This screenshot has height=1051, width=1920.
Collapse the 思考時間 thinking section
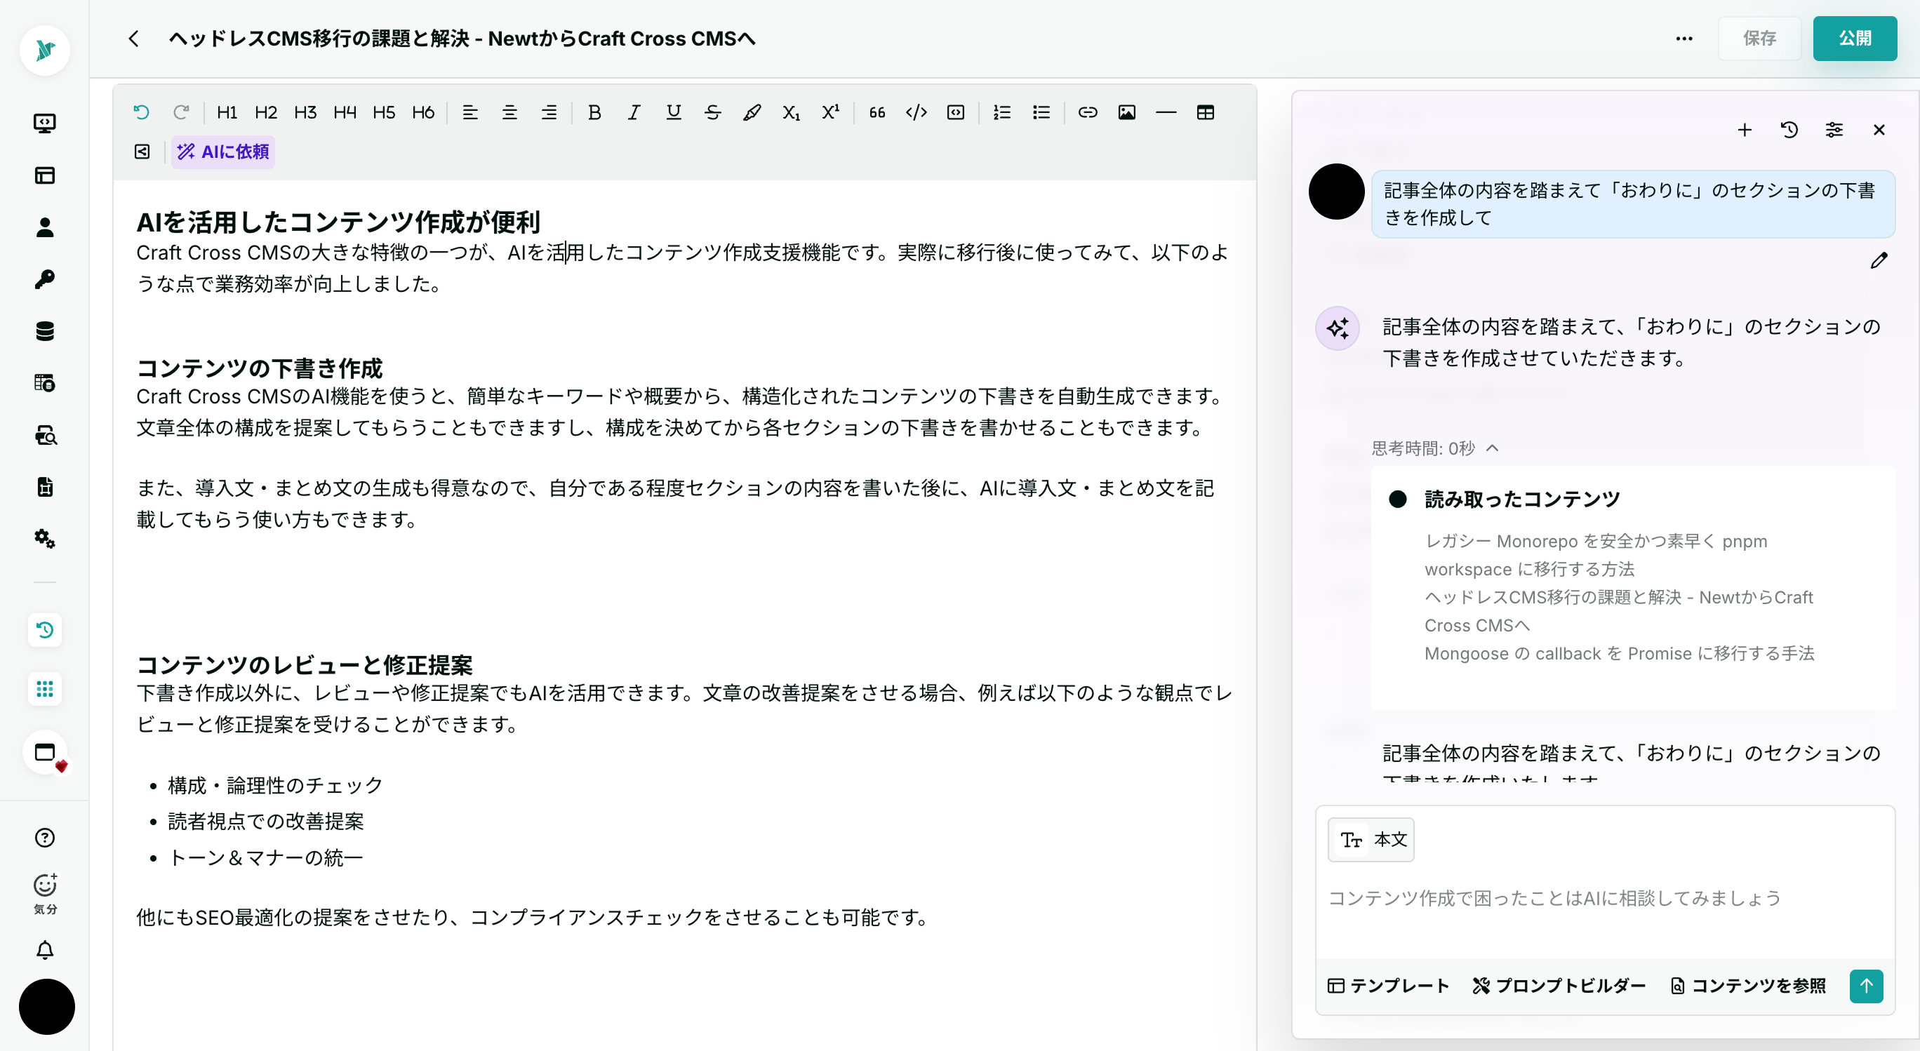(x=1493, y=448)
